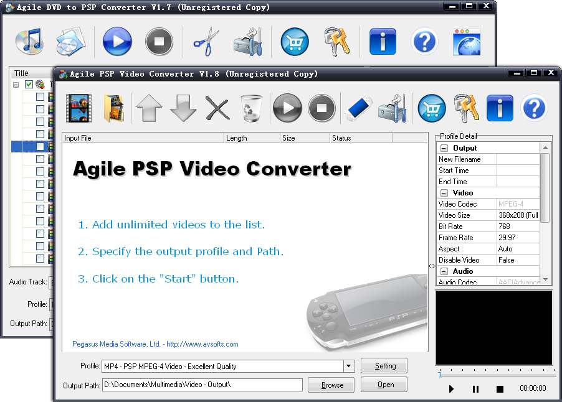Select the End Time value field
Viewport: 562px width, 402px height.
[x=518, y=182]
